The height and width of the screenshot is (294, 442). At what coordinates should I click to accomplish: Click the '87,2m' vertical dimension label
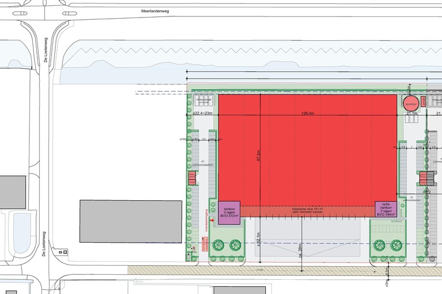259,153
